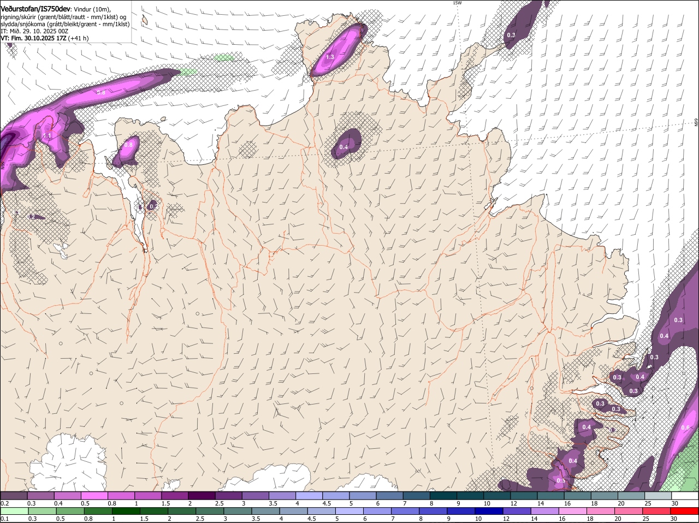This screenshot has width=699, height=523.
Task: Pick the darkest purple 2 swatch in upper scale
Action: [x=202, y=496]
